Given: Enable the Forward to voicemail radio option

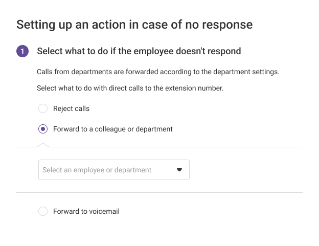Looking at the screenshot, I should pos(43,211).
